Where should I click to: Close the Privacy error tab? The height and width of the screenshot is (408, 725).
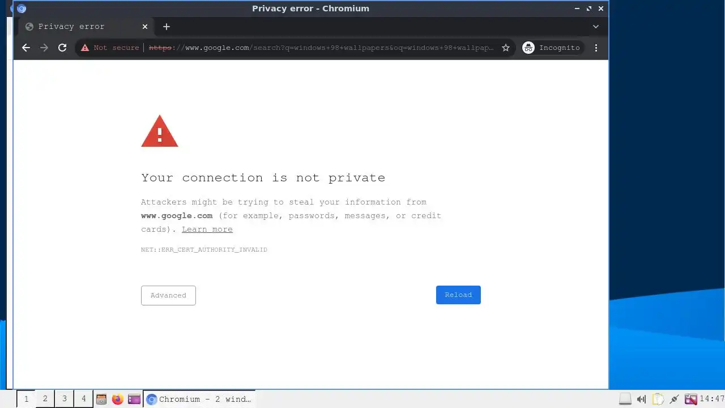(145, 27)
